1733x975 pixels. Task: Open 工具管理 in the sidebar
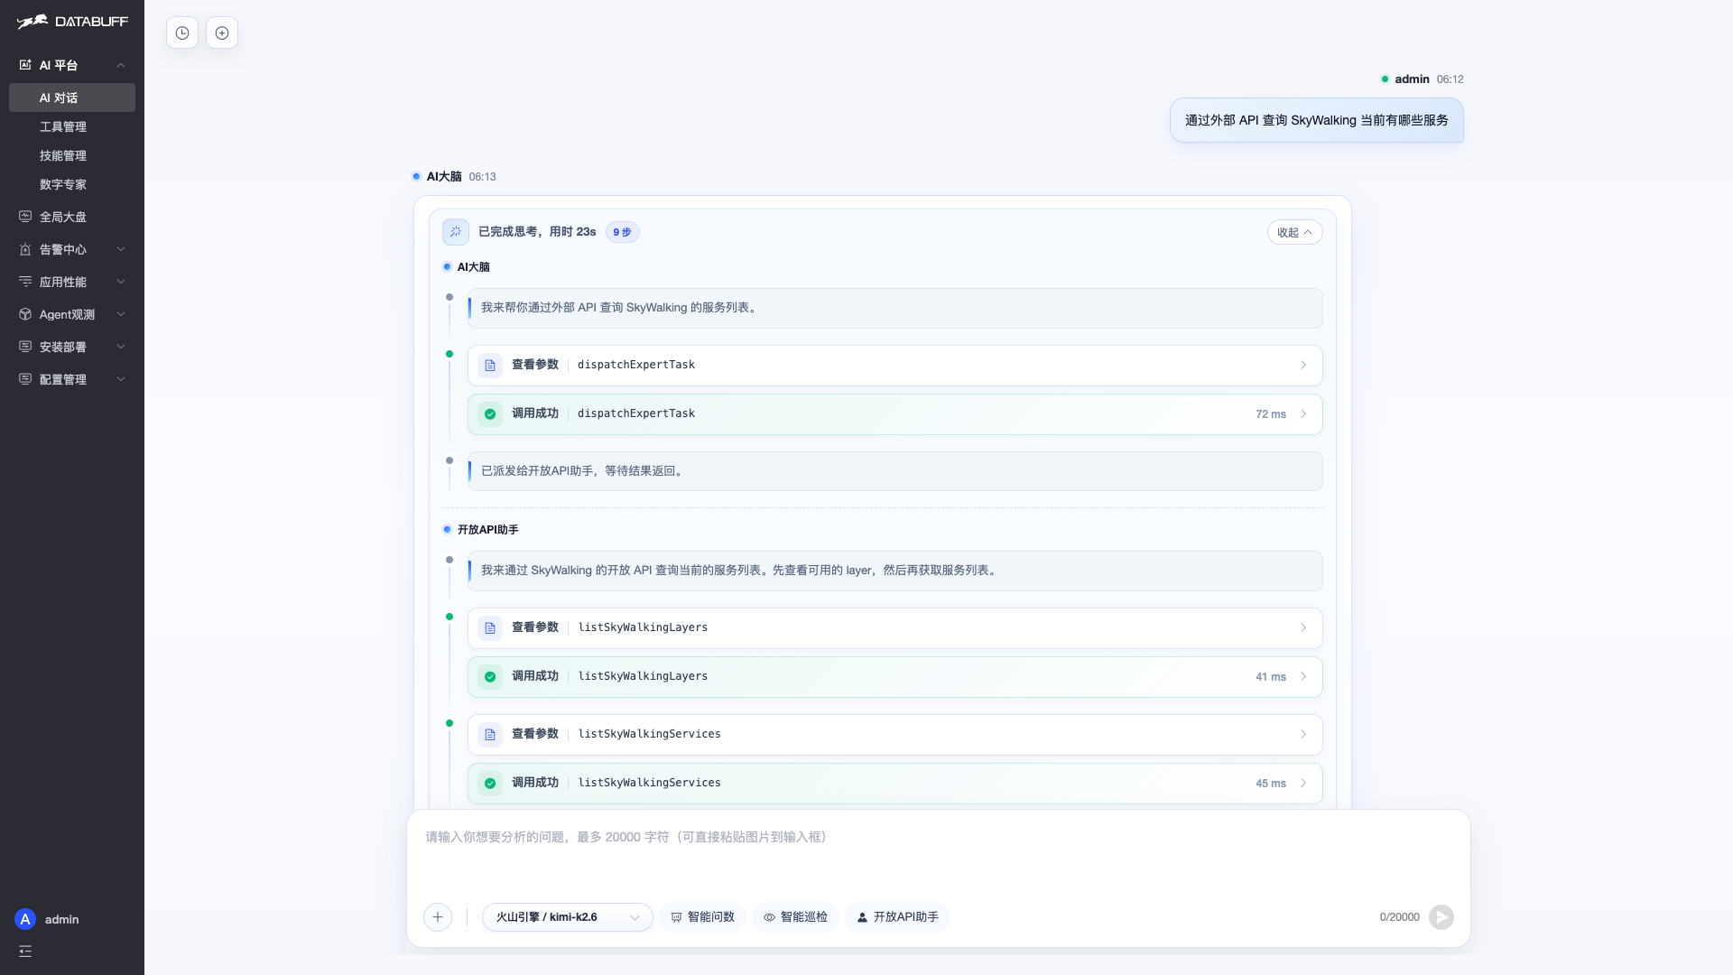72,126
